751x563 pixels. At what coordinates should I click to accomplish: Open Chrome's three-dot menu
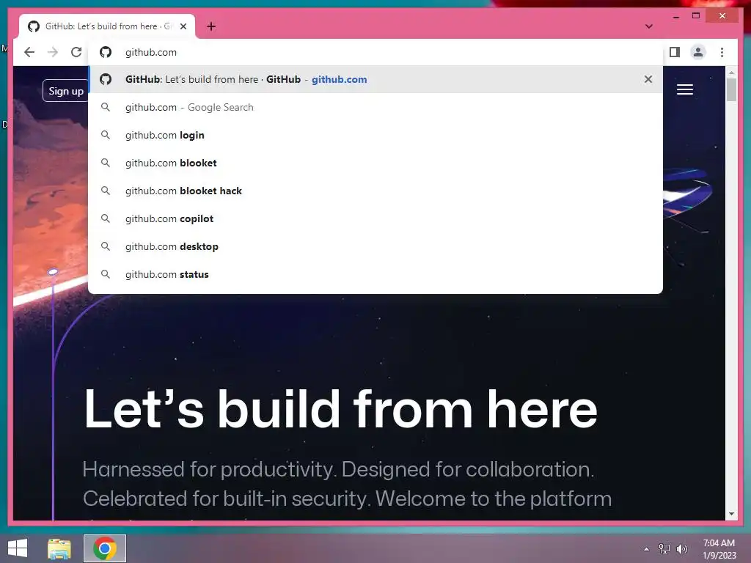[x=722, y=52]
